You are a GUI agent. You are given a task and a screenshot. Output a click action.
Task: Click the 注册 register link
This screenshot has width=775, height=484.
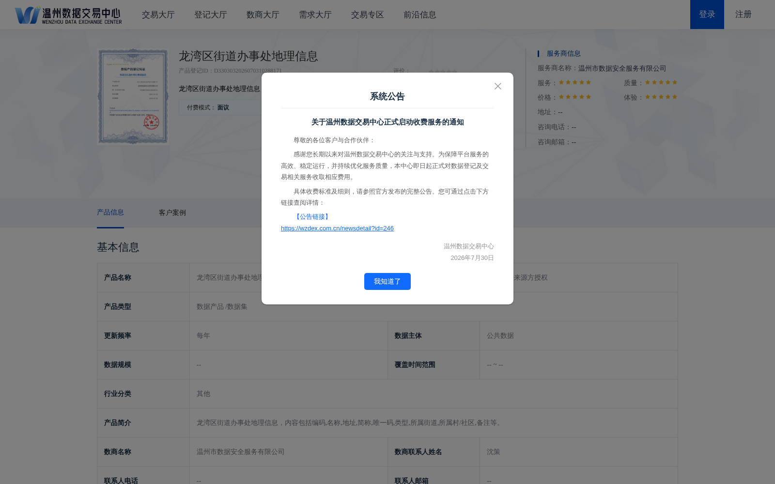pyautogui.click(x=744, y=15)
